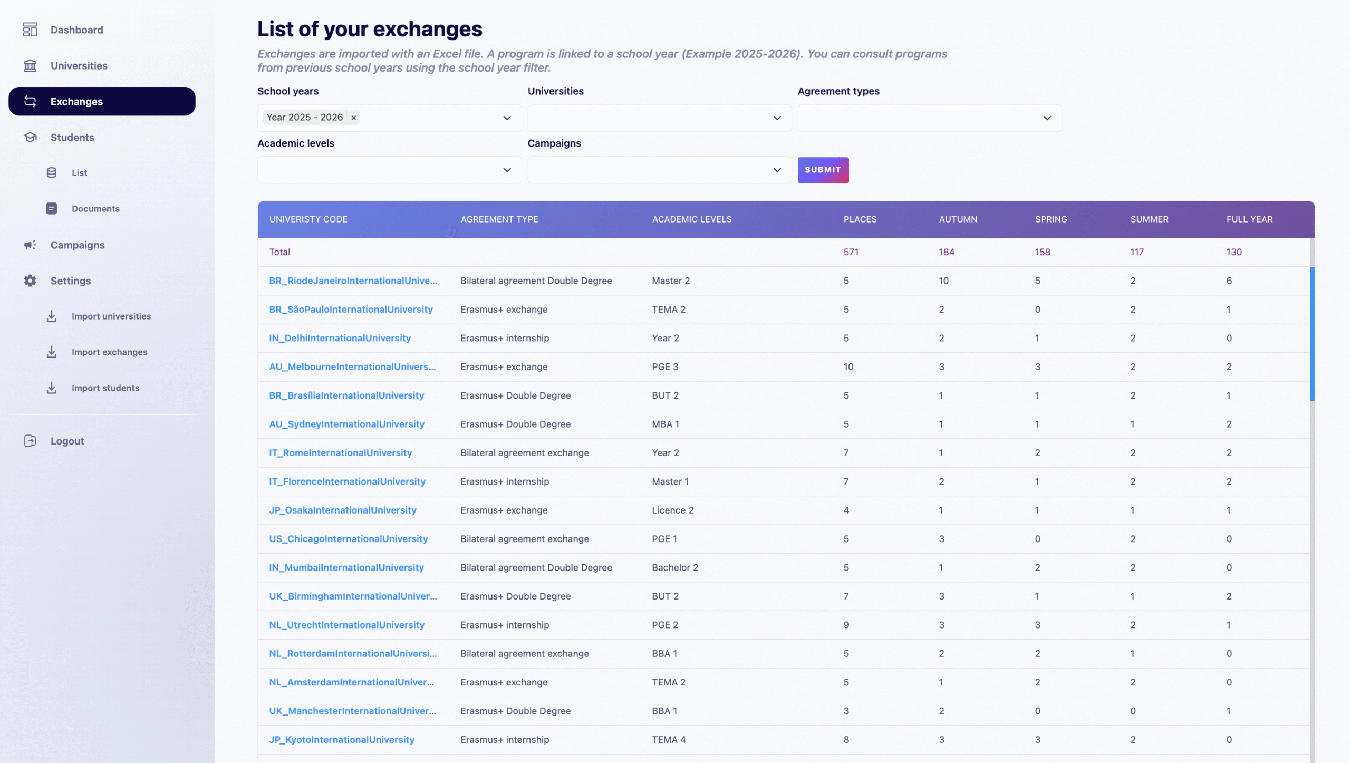1350x763 pixels.
Task: Expand the School years dropdown
Action: 507,118
